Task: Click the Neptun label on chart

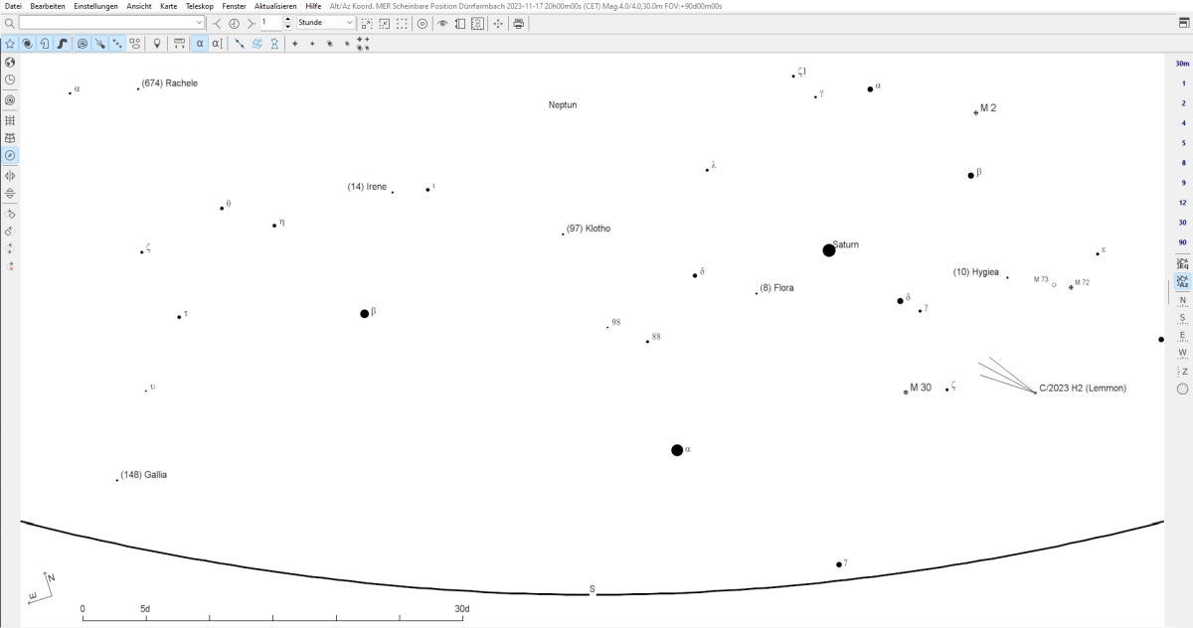Action: pos(563,104)
